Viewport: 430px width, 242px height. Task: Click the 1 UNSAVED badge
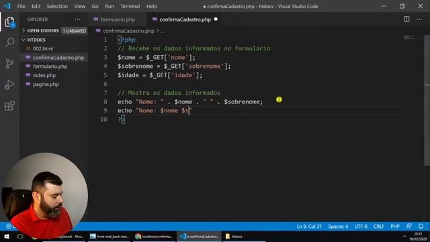click(x=75, y=31)
